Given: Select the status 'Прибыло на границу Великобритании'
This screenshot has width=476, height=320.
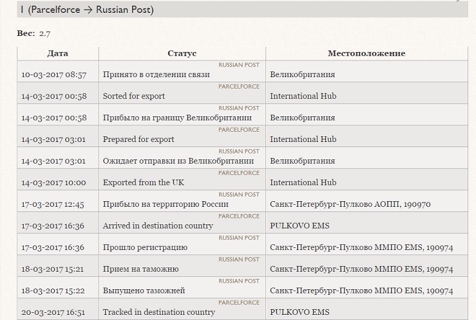Looking at the screenshot, I should (x=177, y=118).
